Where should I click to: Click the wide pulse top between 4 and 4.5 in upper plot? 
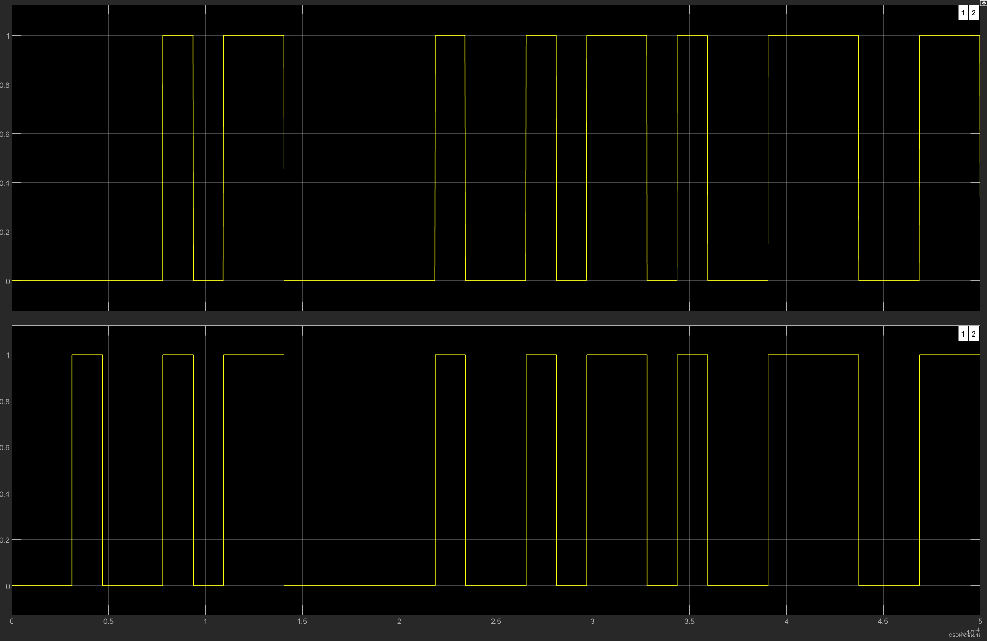(813, 35)
